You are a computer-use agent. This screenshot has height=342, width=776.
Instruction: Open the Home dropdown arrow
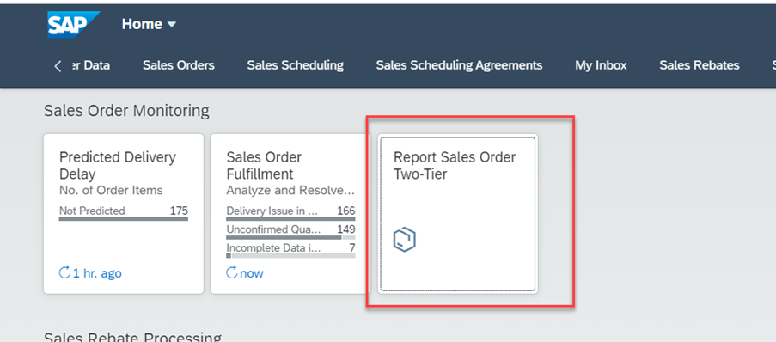[x=172, y=24]
